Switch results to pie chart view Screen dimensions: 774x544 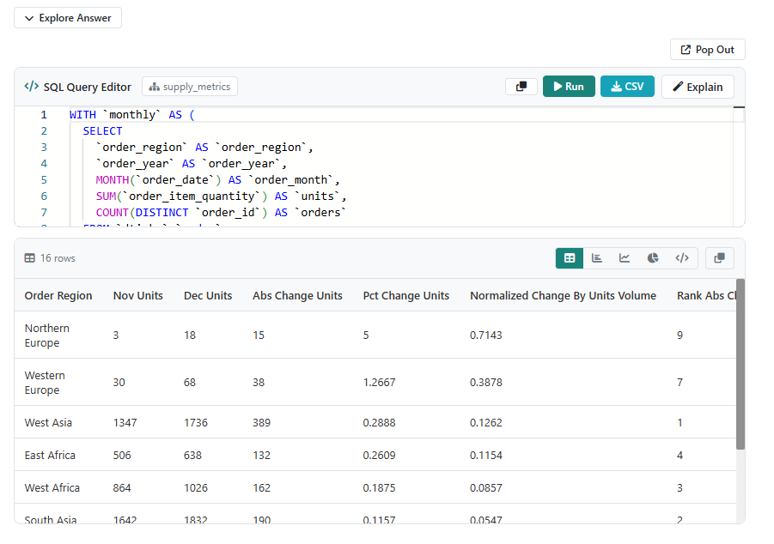tap(653, 258)
